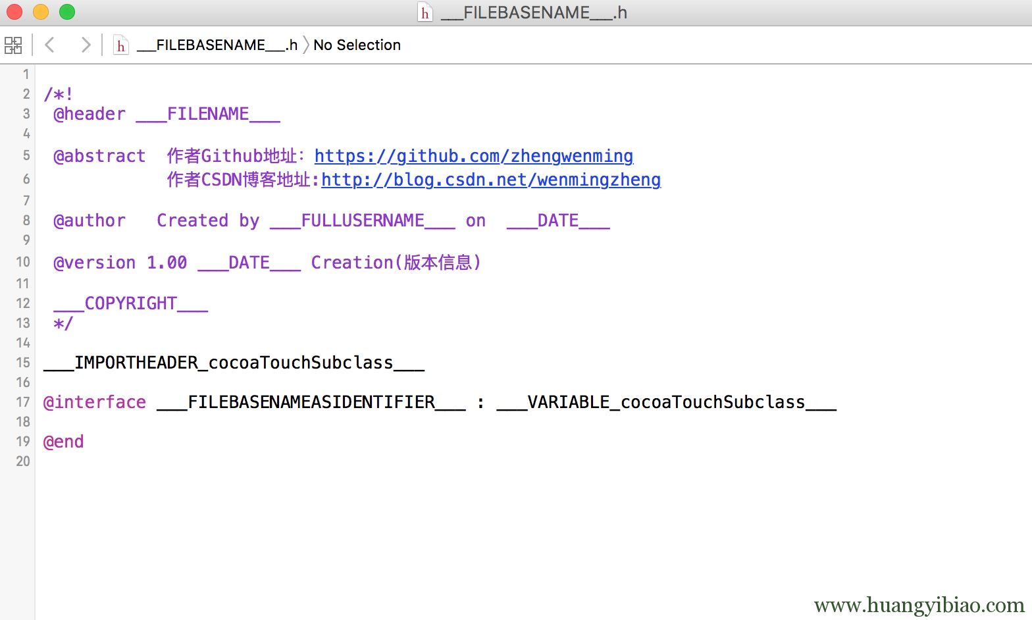Click ___DATE___ on the @author line
Screen dimensions: 1032x620
(x=558, y=220)
